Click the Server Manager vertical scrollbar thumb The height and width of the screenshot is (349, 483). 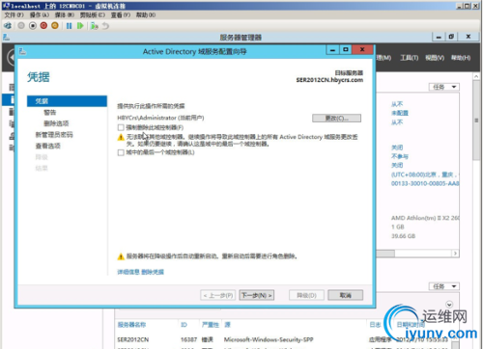[x=476, y=121]
